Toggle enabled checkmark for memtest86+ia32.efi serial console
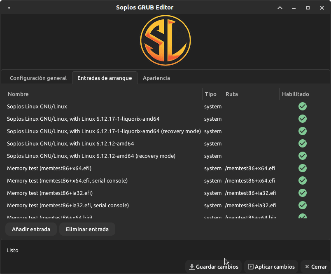Screen dimensions: 331x274 tap(303, 205)
